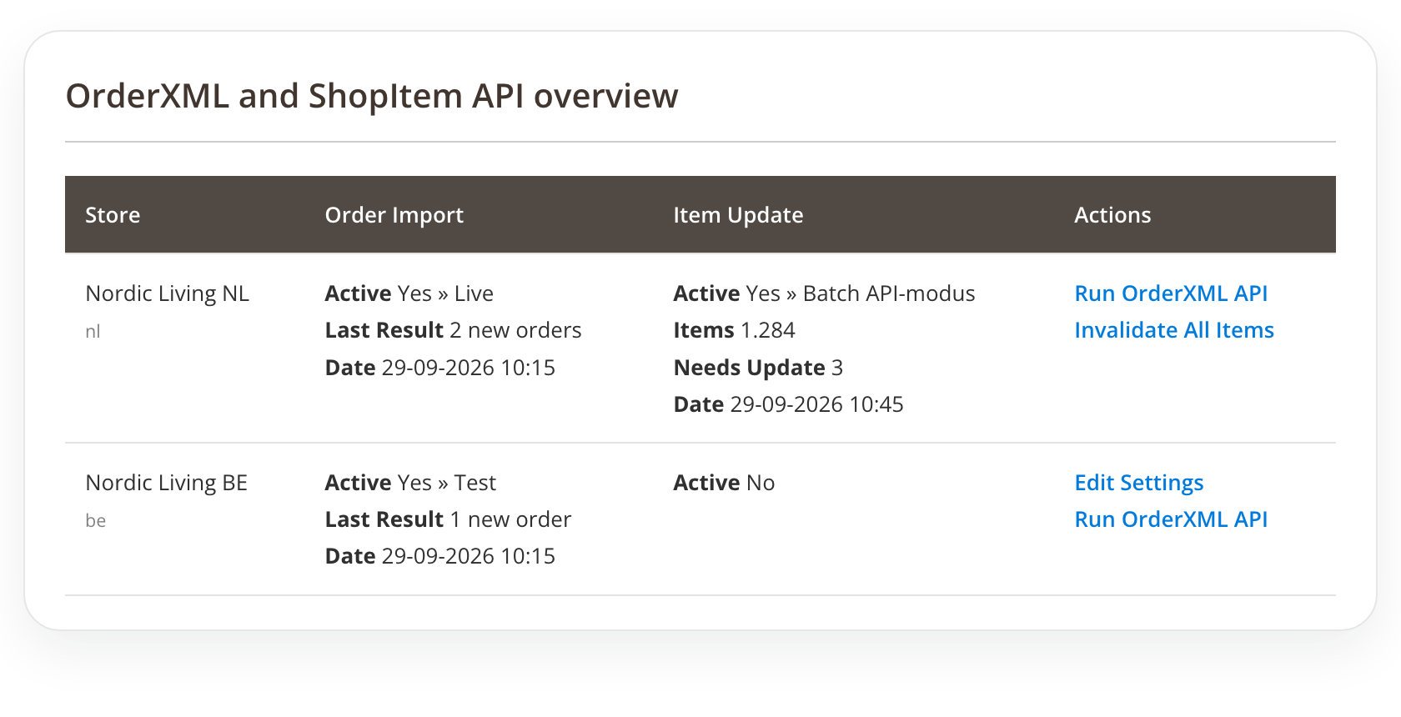Select the Nordic Living BE store name

tap(167, 483)
